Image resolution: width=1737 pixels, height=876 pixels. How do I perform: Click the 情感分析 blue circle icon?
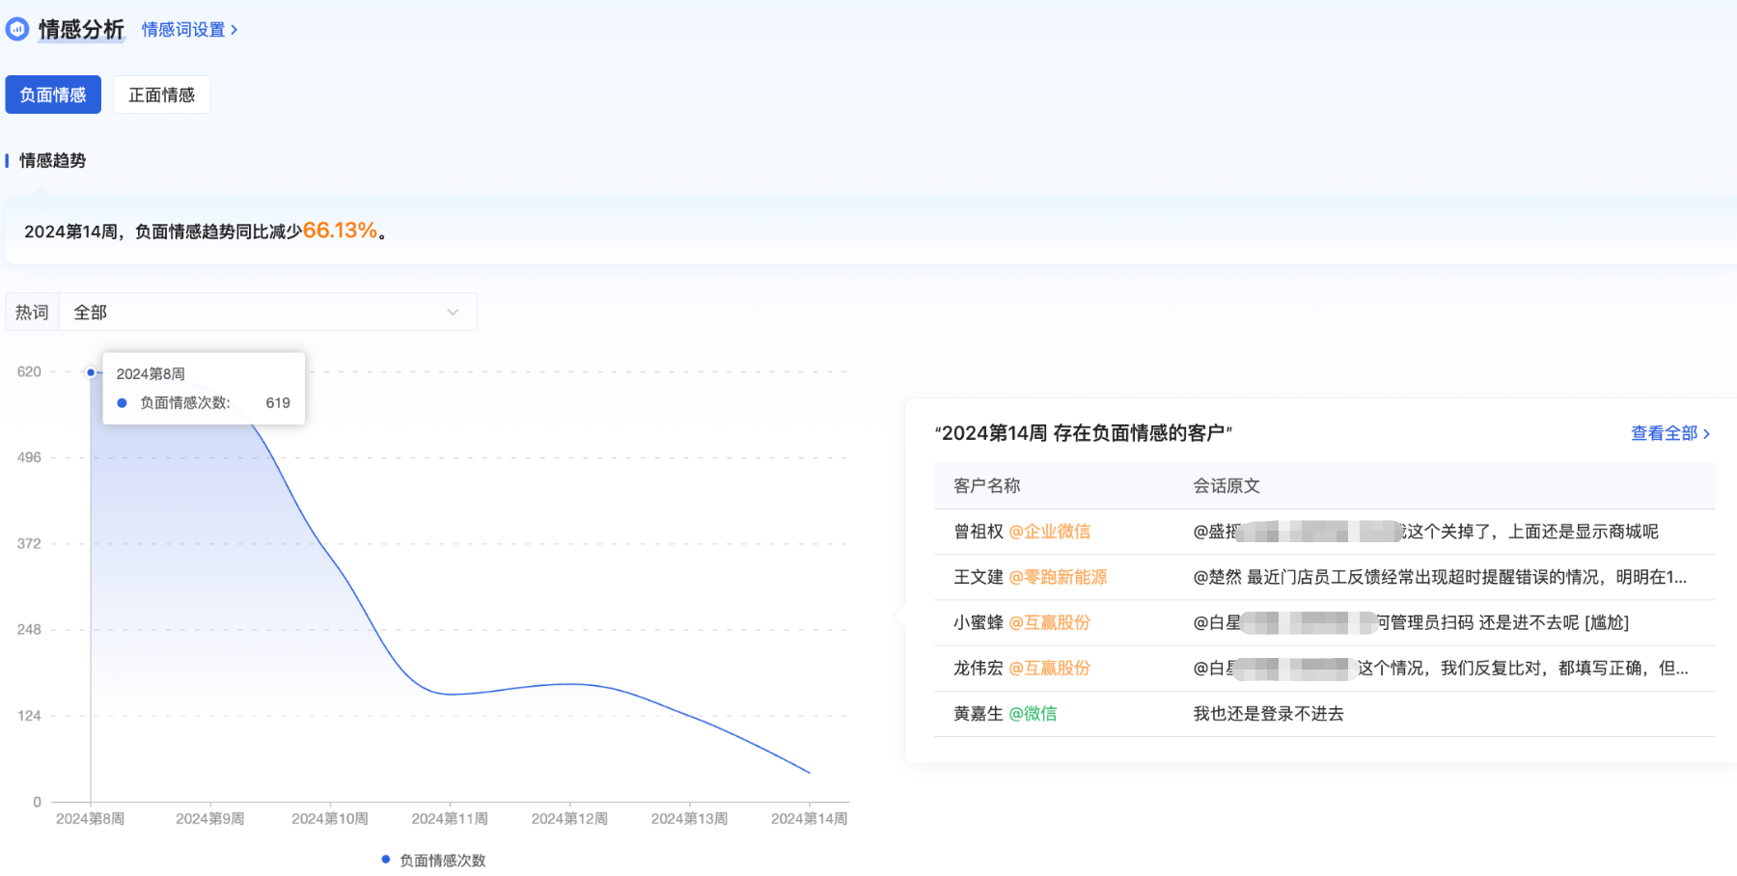click(x=17, y=29)
